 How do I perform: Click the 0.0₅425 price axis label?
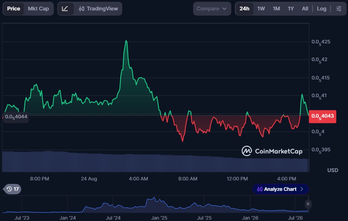[321, 42]
